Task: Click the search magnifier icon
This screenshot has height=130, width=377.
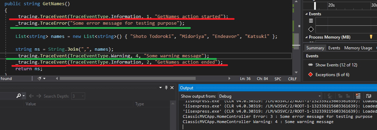Action: coord(19,96)
